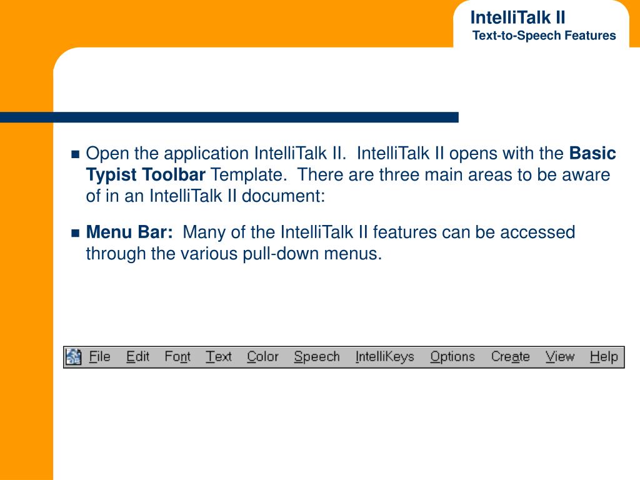The height and width of the screenshot is (480, 640).
Task: Open the Edit menu
Action: [138, 357]
